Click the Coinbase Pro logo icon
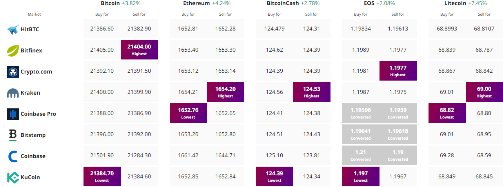The width and height of the screenshot is (503, 187). pyautogui.click(x=13, y=114)
